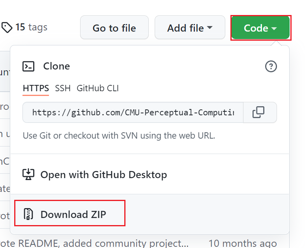
Task: Select Open with GitHub Desktop
Action: [103, 175]
